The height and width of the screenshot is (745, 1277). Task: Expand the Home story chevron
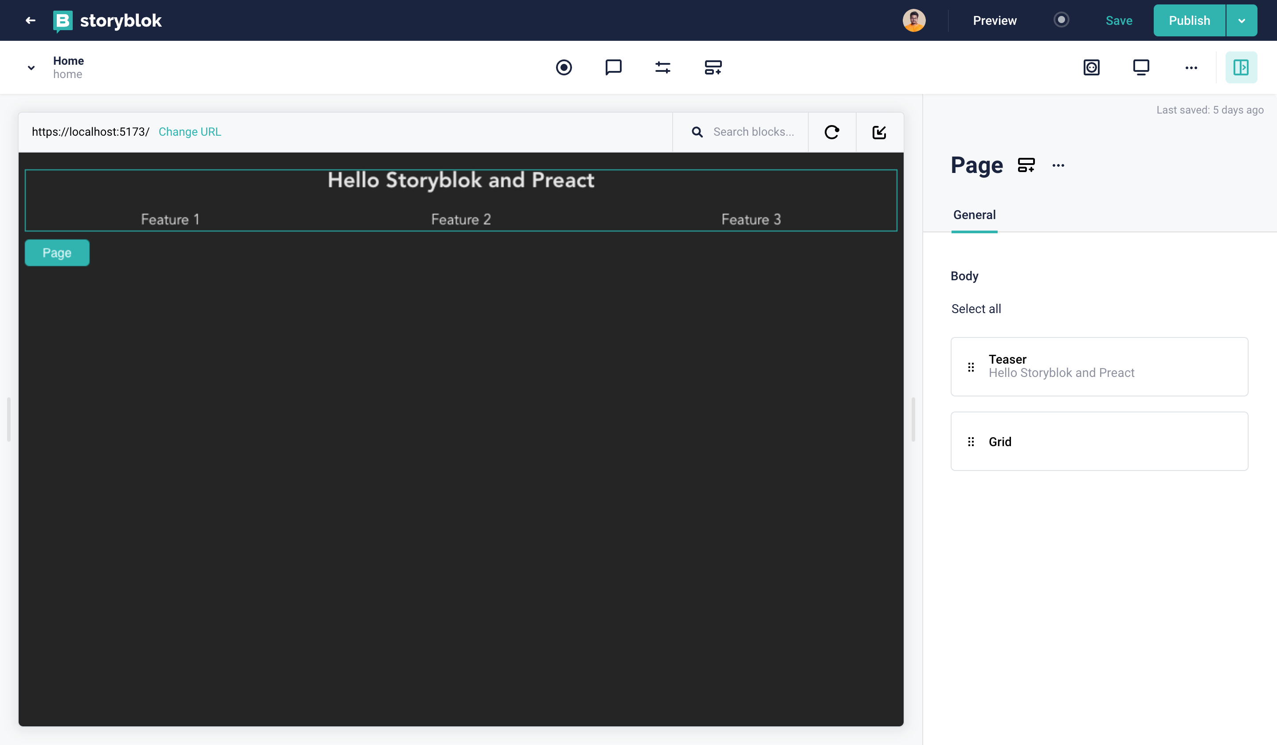click(x=31, y=67)
